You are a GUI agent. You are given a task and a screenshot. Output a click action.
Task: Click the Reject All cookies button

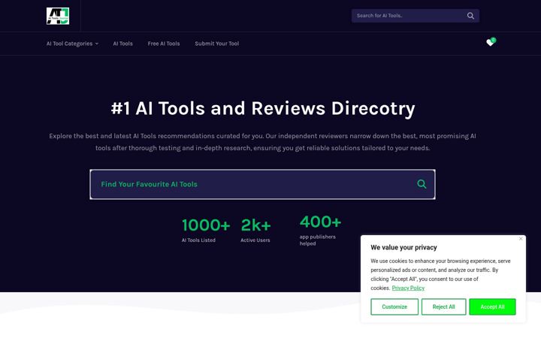point(444,306)
